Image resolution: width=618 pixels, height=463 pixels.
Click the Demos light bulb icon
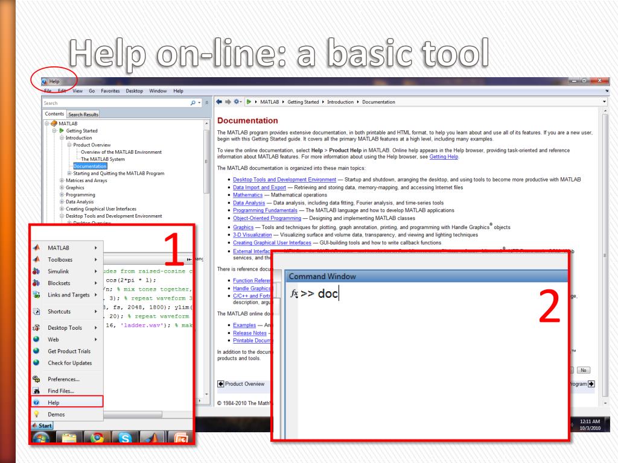36,414
